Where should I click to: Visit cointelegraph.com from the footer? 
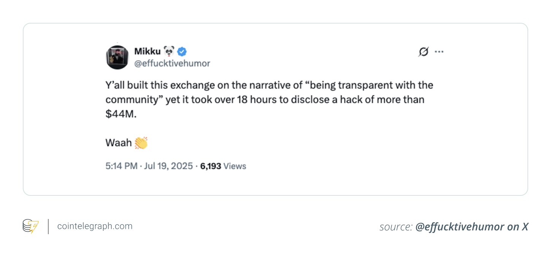[95, 226]
